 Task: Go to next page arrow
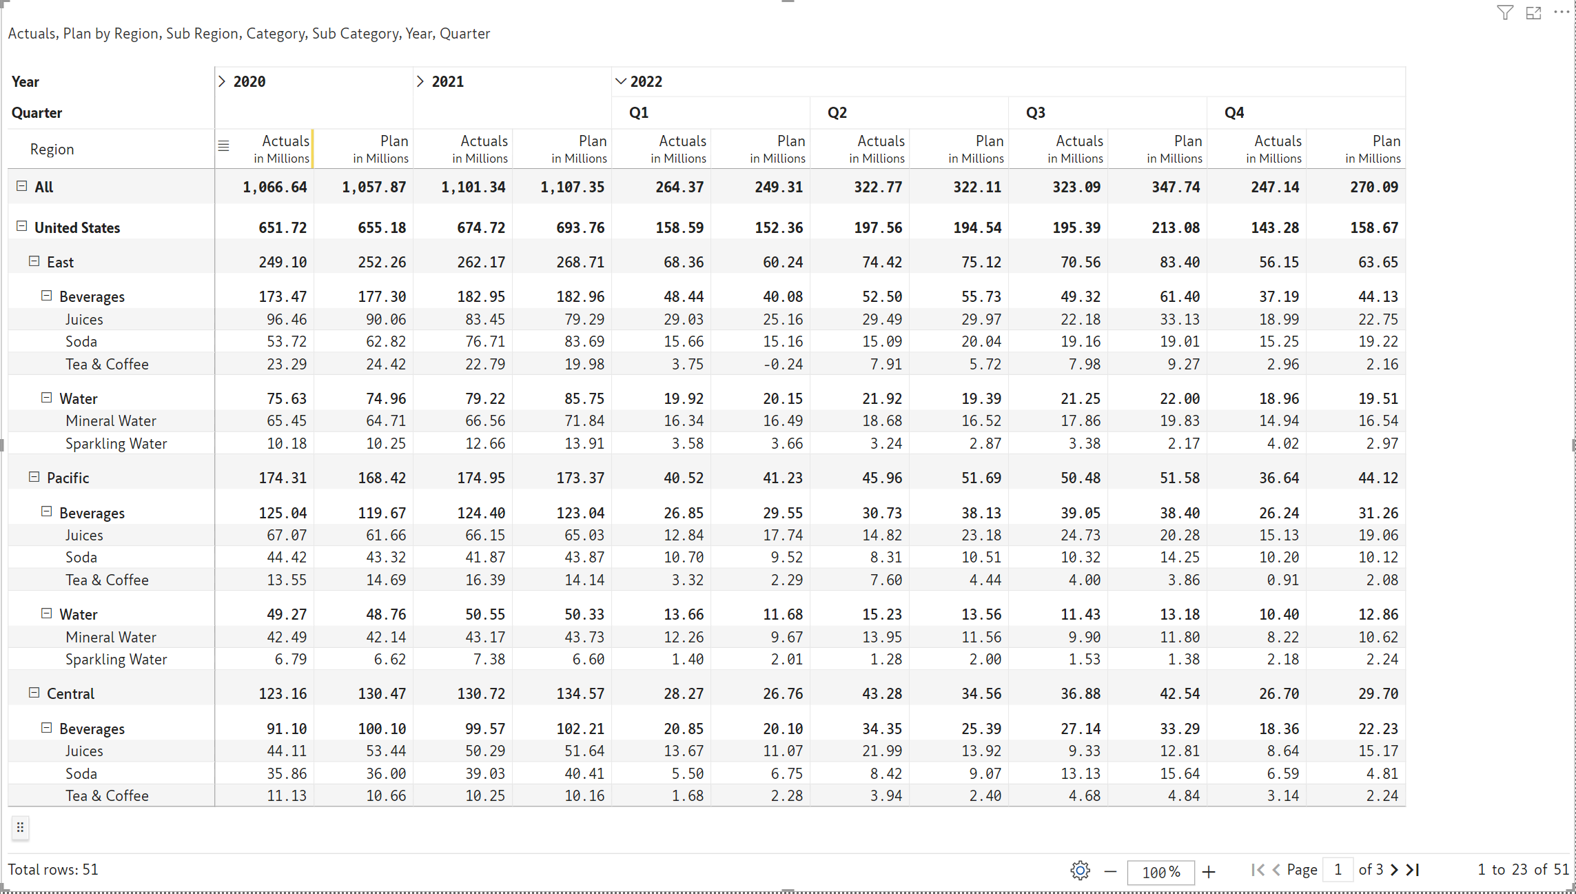click(x=1395, y=870)
